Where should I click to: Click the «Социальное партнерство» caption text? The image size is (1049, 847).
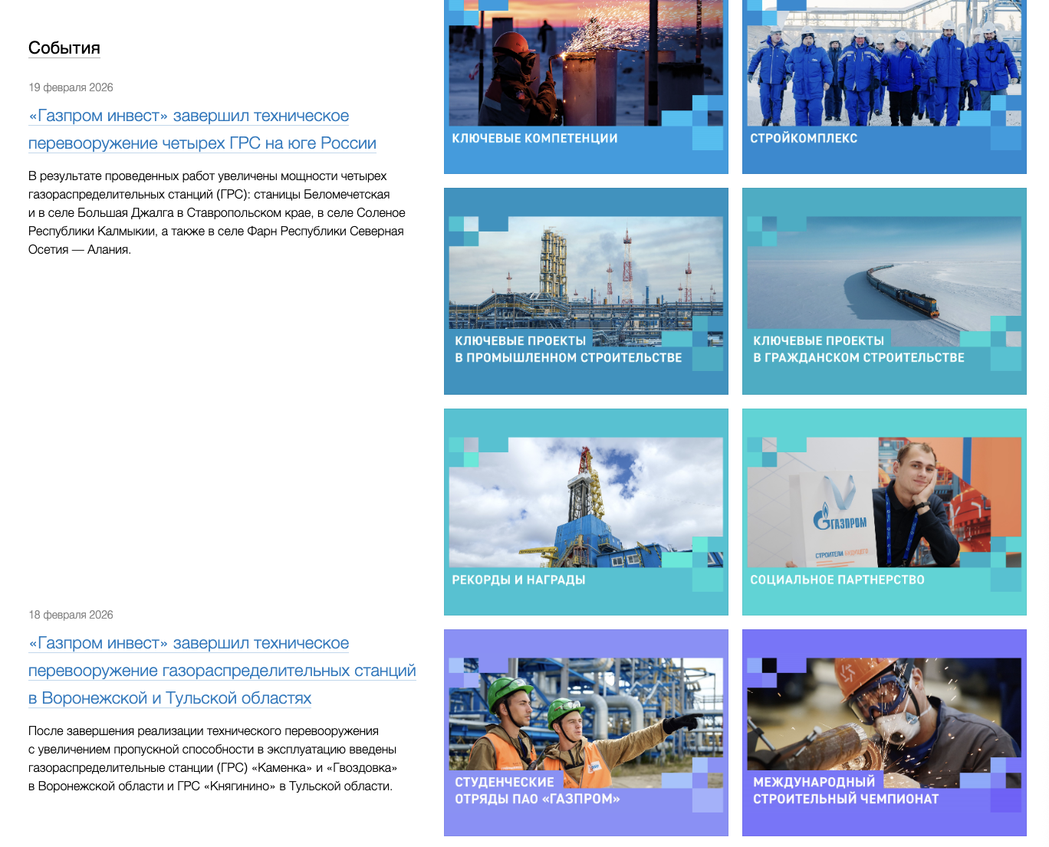(x=837, y=580)
